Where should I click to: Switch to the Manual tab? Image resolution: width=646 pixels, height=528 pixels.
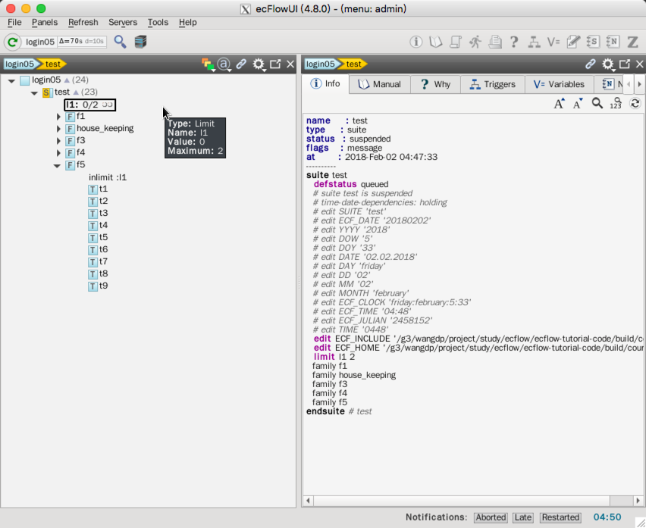pos(379,84)
